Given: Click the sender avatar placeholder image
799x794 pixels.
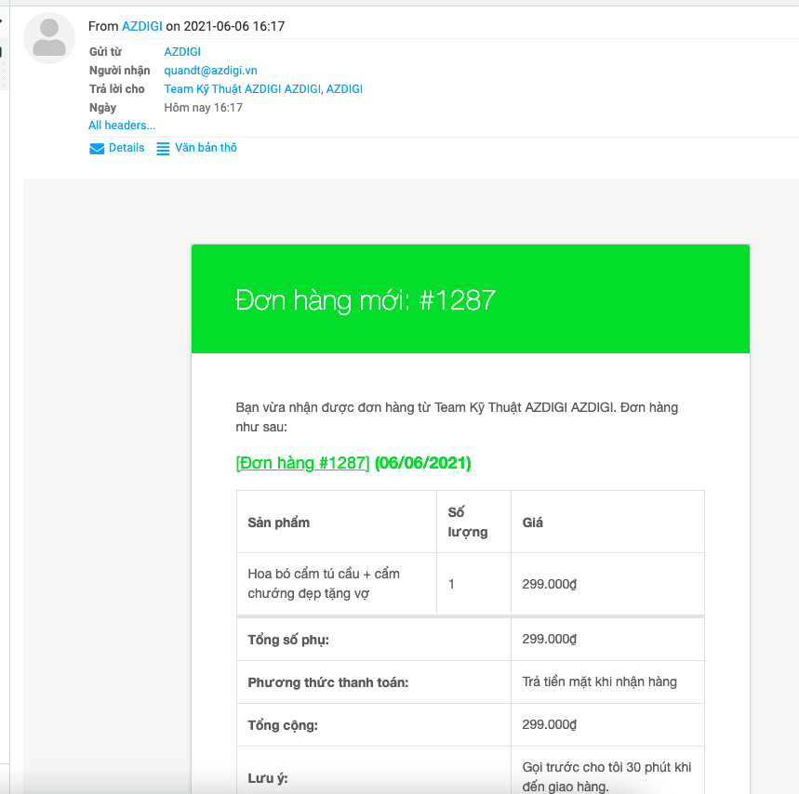Looking at the screenshot, I should (48, 38).
